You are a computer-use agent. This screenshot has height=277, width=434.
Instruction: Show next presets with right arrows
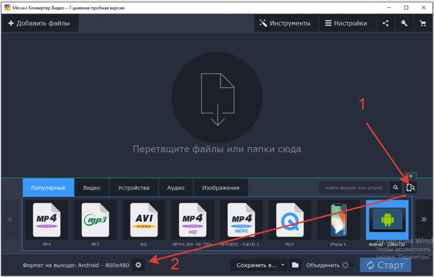tap(424, 220)
